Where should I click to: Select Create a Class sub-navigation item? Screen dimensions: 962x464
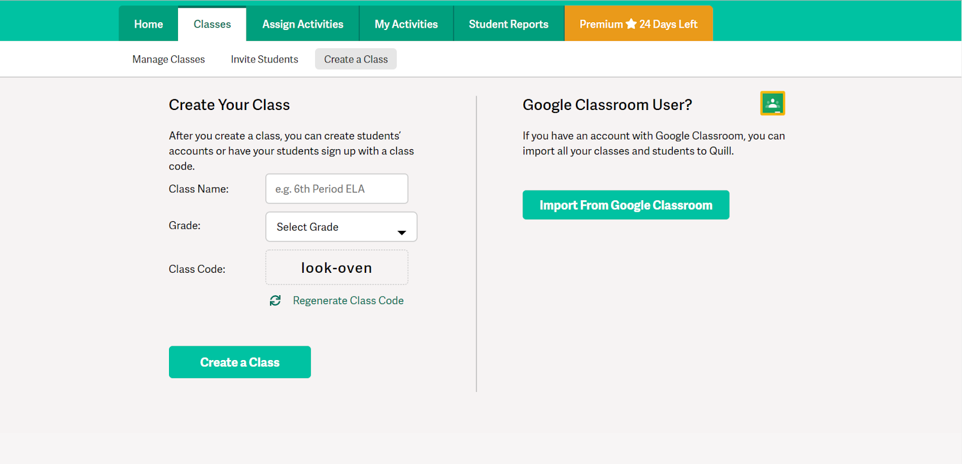point(356,59)
